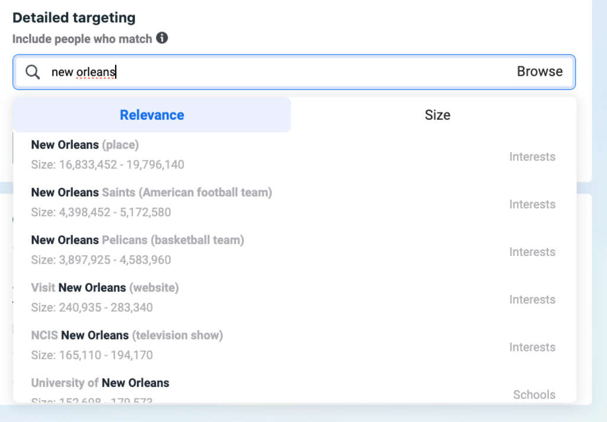Viewport: 607px width, 422px height.
Task: Sort suggestions by the Size tab
Action: tap(437, 115)
